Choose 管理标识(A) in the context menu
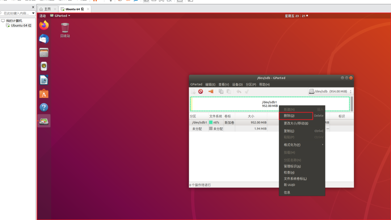Image resolution: width=391 pixels, height=220 pixels. pos(302,166)
